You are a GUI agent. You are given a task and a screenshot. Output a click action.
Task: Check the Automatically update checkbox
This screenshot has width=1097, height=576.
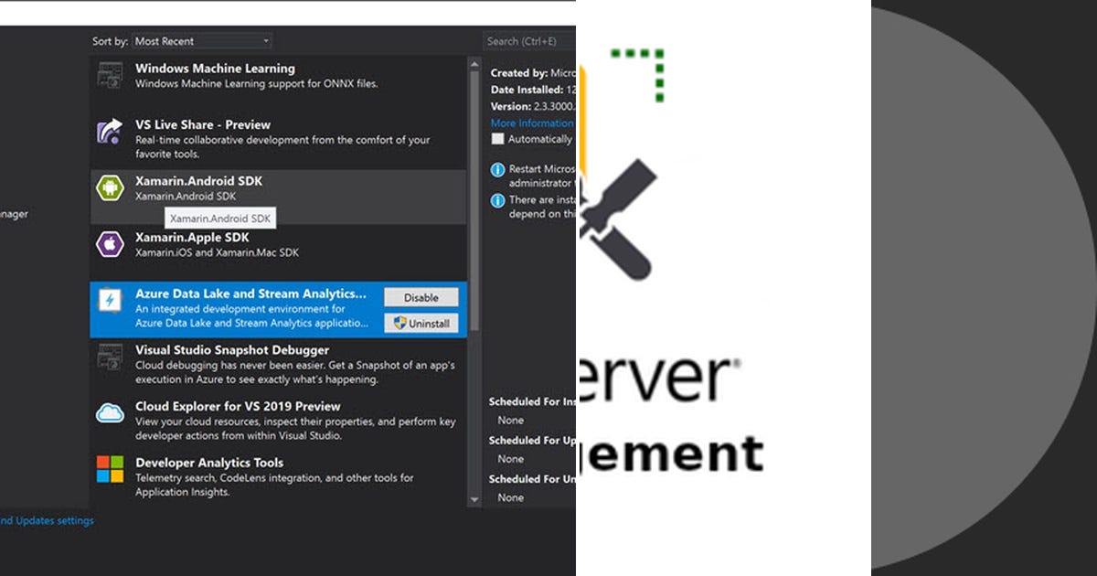tap(498, 139)
